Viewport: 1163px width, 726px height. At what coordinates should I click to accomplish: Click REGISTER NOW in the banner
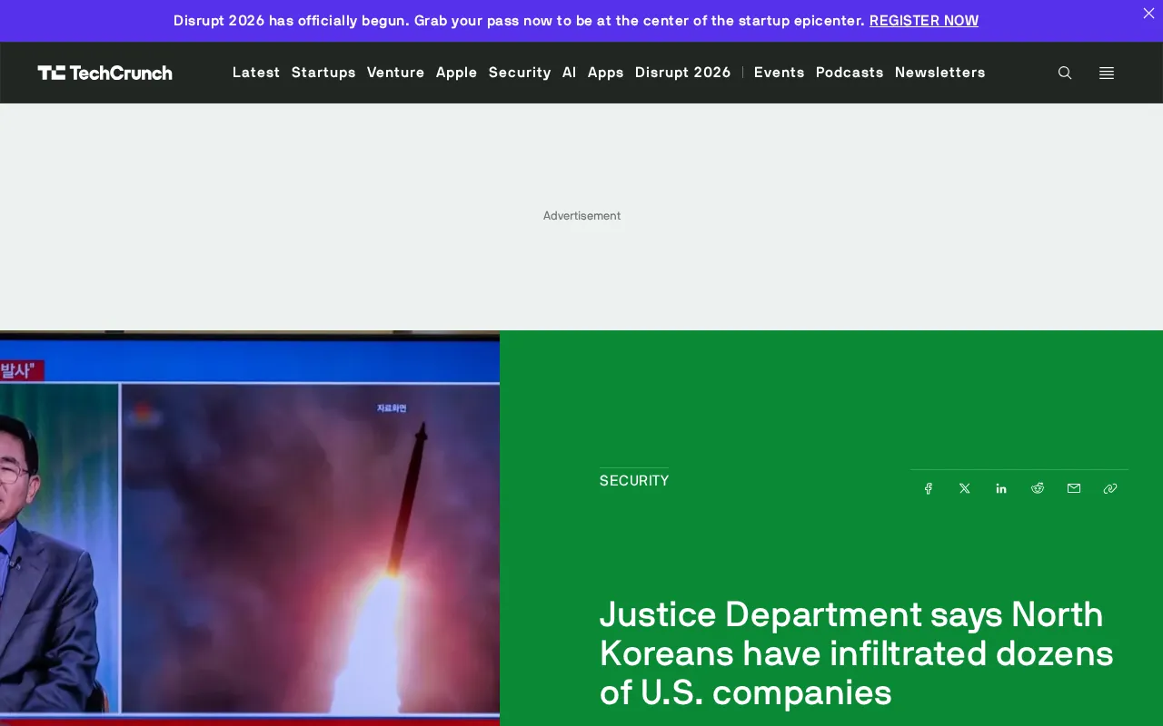pos(924,20)
